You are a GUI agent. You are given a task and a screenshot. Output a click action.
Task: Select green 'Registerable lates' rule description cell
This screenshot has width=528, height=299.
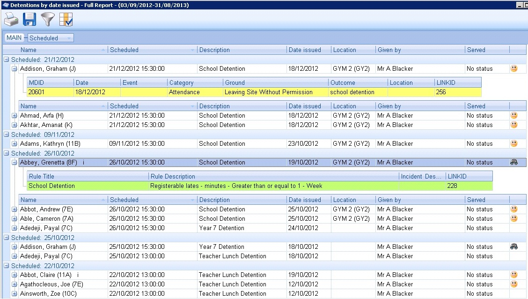273,186
